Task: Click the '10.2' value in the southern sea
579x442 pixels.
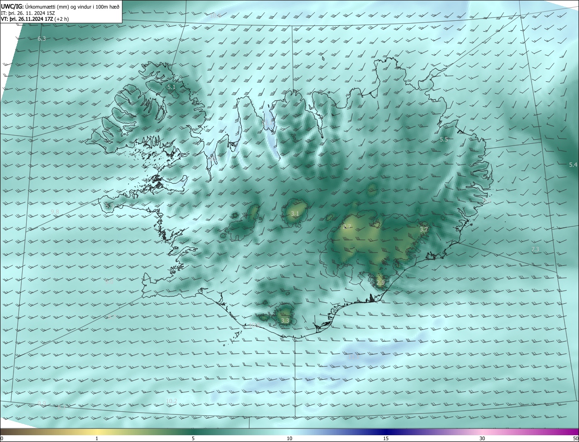Action: pos(172,401)
